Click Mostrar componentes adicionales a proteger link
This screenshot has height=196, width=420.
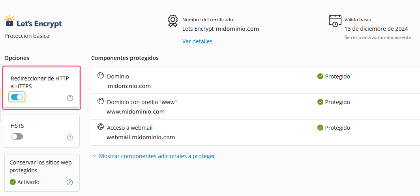pos(157,156)
